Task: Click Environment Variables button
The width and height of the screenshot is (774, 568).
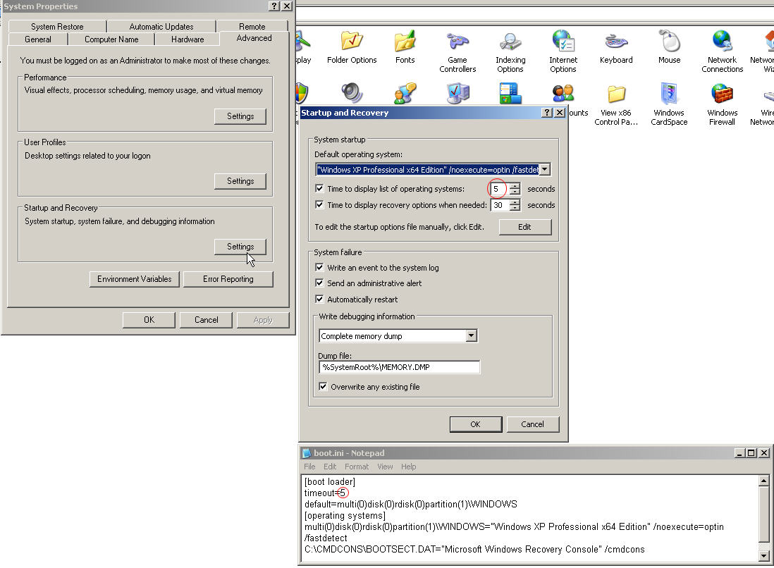Action: [x=134, y=279]
